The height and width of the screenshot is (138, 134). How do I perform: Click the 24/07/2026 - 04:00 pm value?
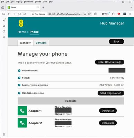pos(112,85)
